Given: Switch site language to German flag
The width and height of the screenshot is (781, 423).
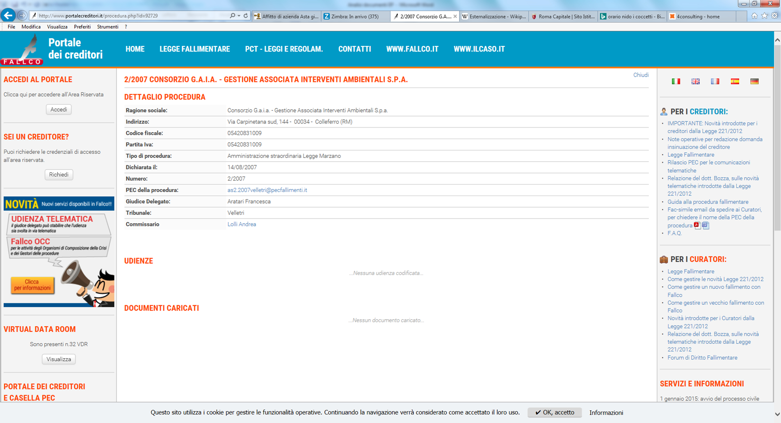Looking at the screenshot, I should click(754, 81).
